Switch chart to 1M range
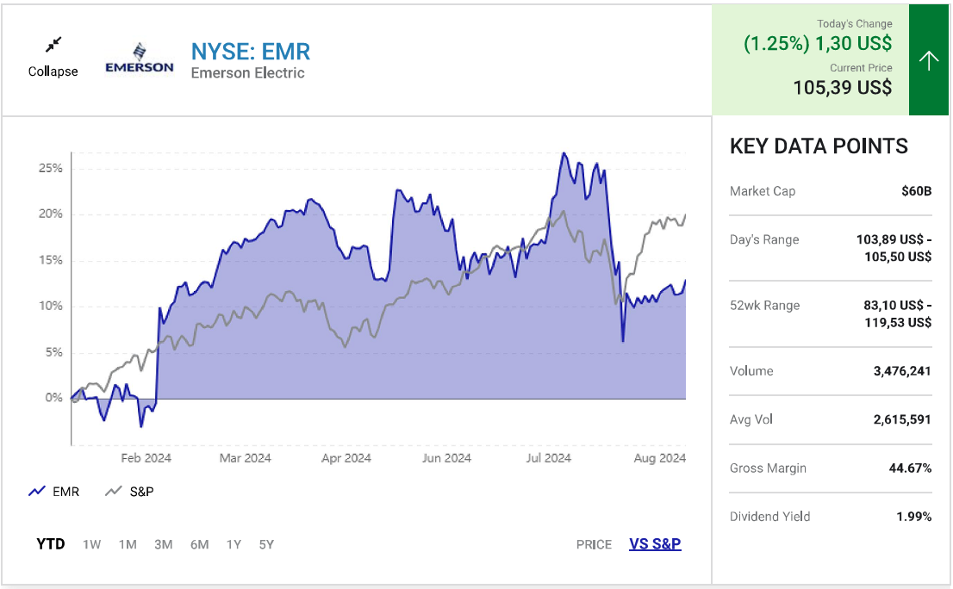 click(128, 544)
